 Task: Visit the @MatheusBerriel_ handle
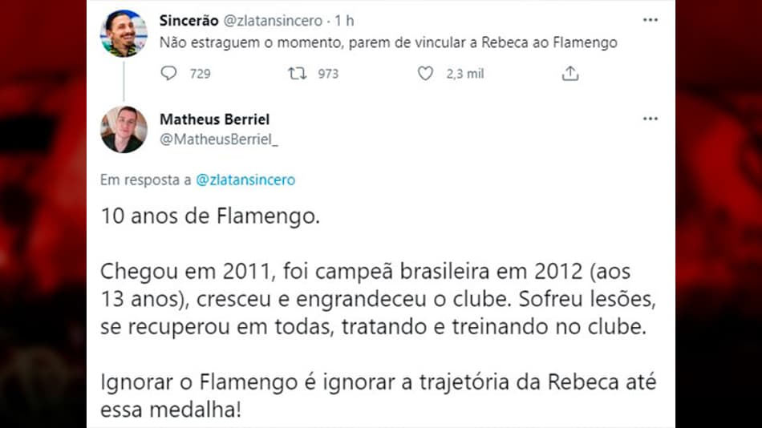pyautogui.click(x=219, y=140)
